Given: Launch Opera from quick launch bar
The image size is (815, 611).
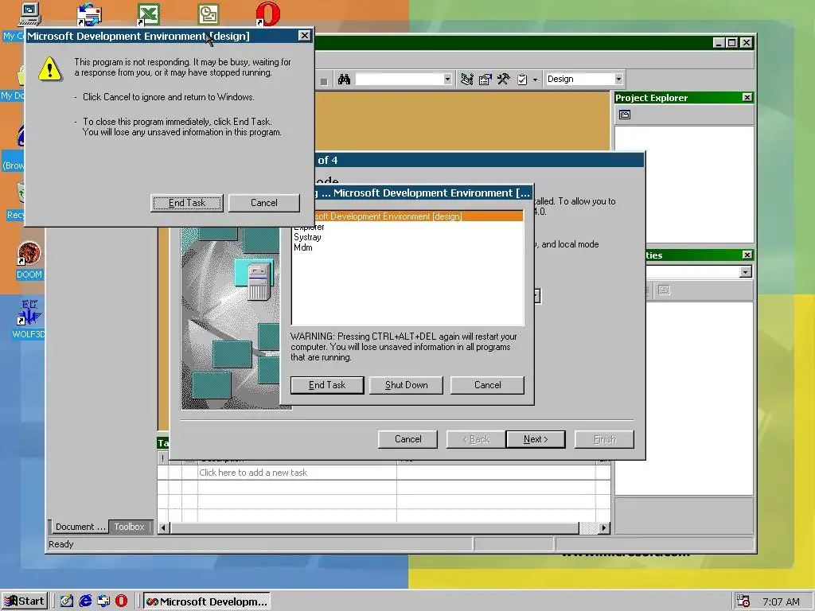Looking at the screenshot, I should (121, 601).
